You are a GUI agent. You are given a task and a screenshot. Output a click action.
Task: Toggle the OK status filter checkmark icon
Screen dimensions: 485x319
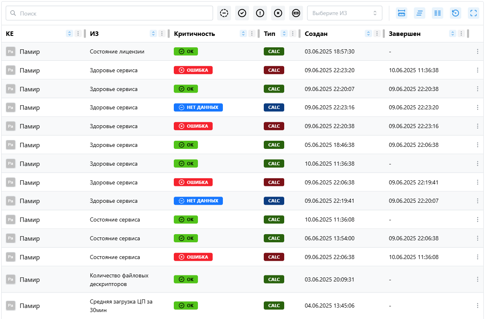click(x=242, y=13)
